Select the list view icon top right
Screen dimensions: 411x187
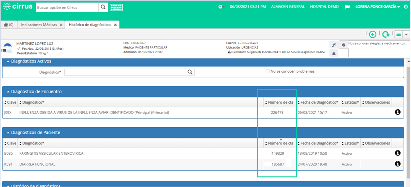tap(398, 34)
